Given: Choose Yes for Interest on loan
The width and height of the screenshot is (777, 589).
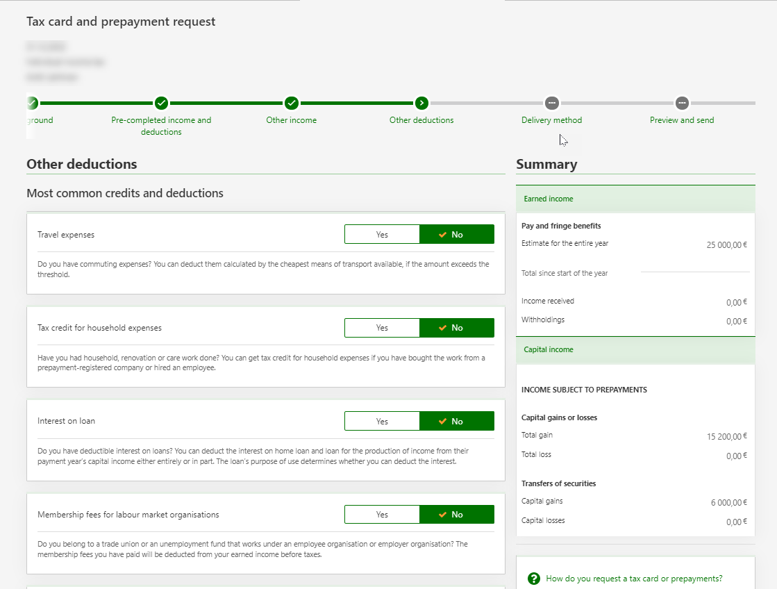Looking at the screenshot, I should [x=382, y=422].
